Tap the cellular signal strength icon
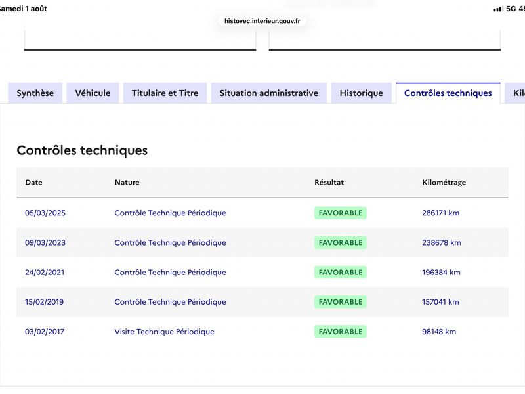Screen dimensions: 525x394 pos(498,9)
